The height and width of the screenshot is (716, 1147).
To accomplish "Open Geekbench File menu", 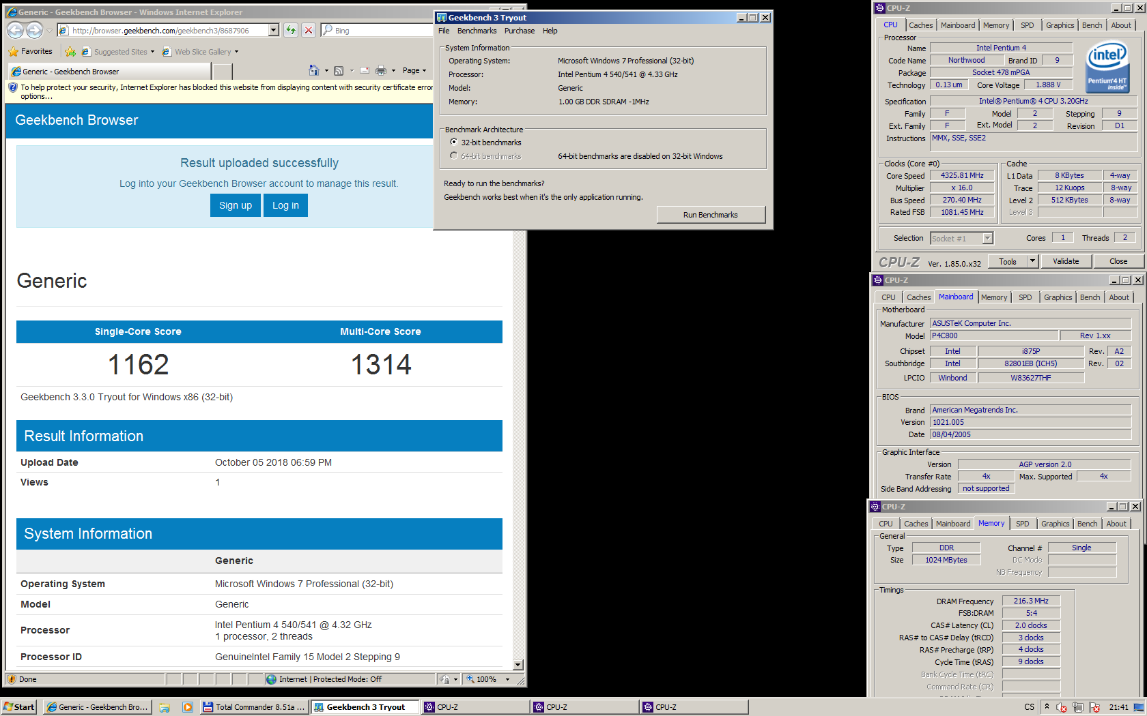I will pyautogui.click(x=444, y=31).
